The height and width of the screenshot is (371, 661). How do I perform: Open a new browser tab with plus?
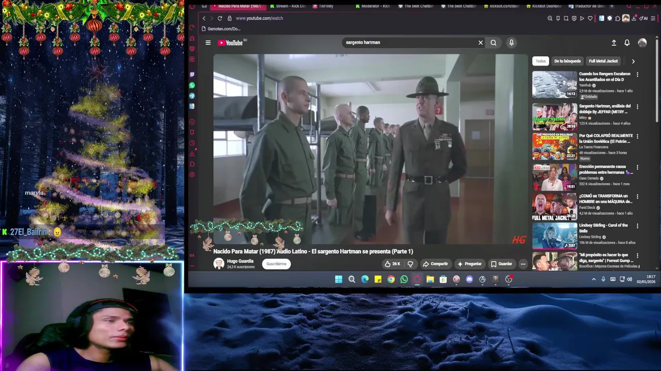tap(612, 6)
